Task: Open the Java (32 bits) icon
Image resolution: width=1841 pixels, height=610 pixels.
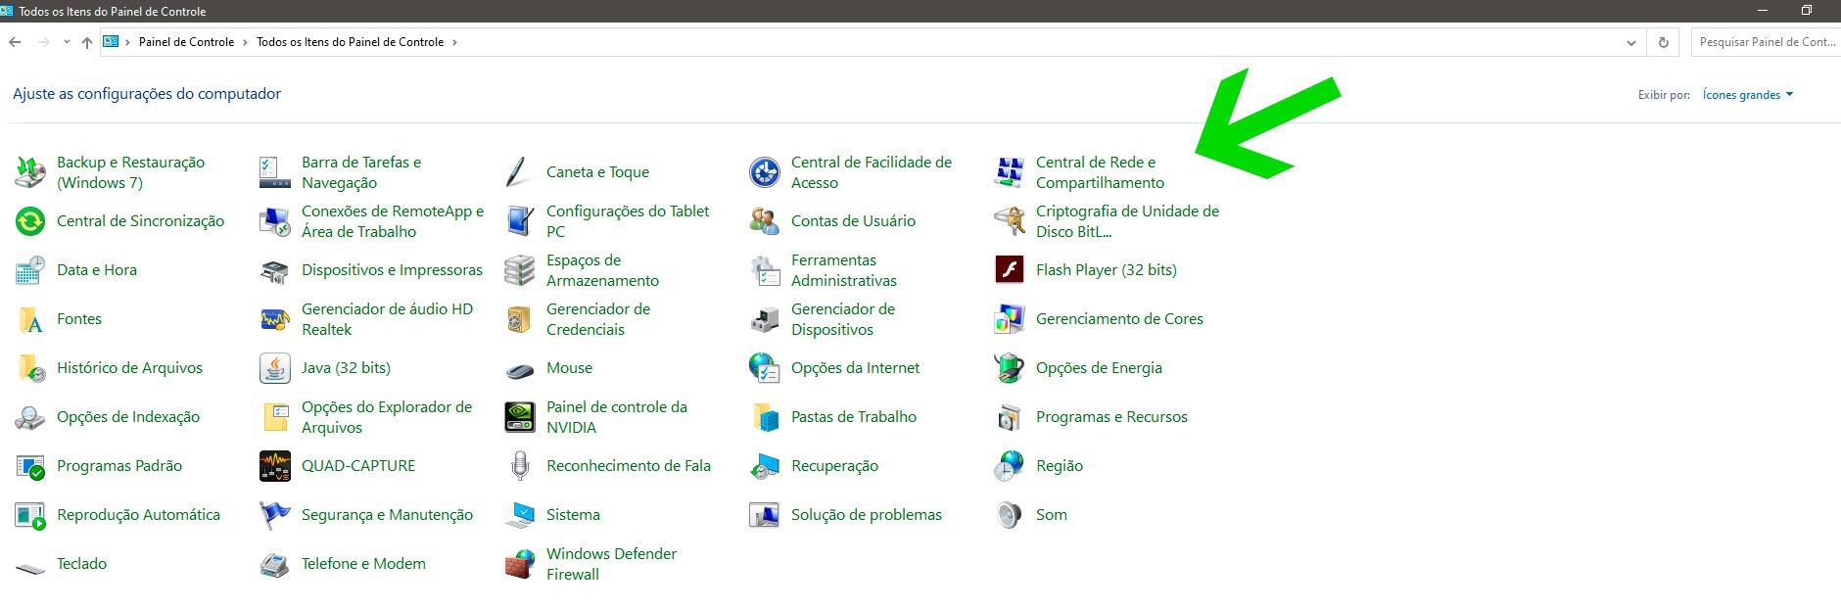Action: coord(274,368)
